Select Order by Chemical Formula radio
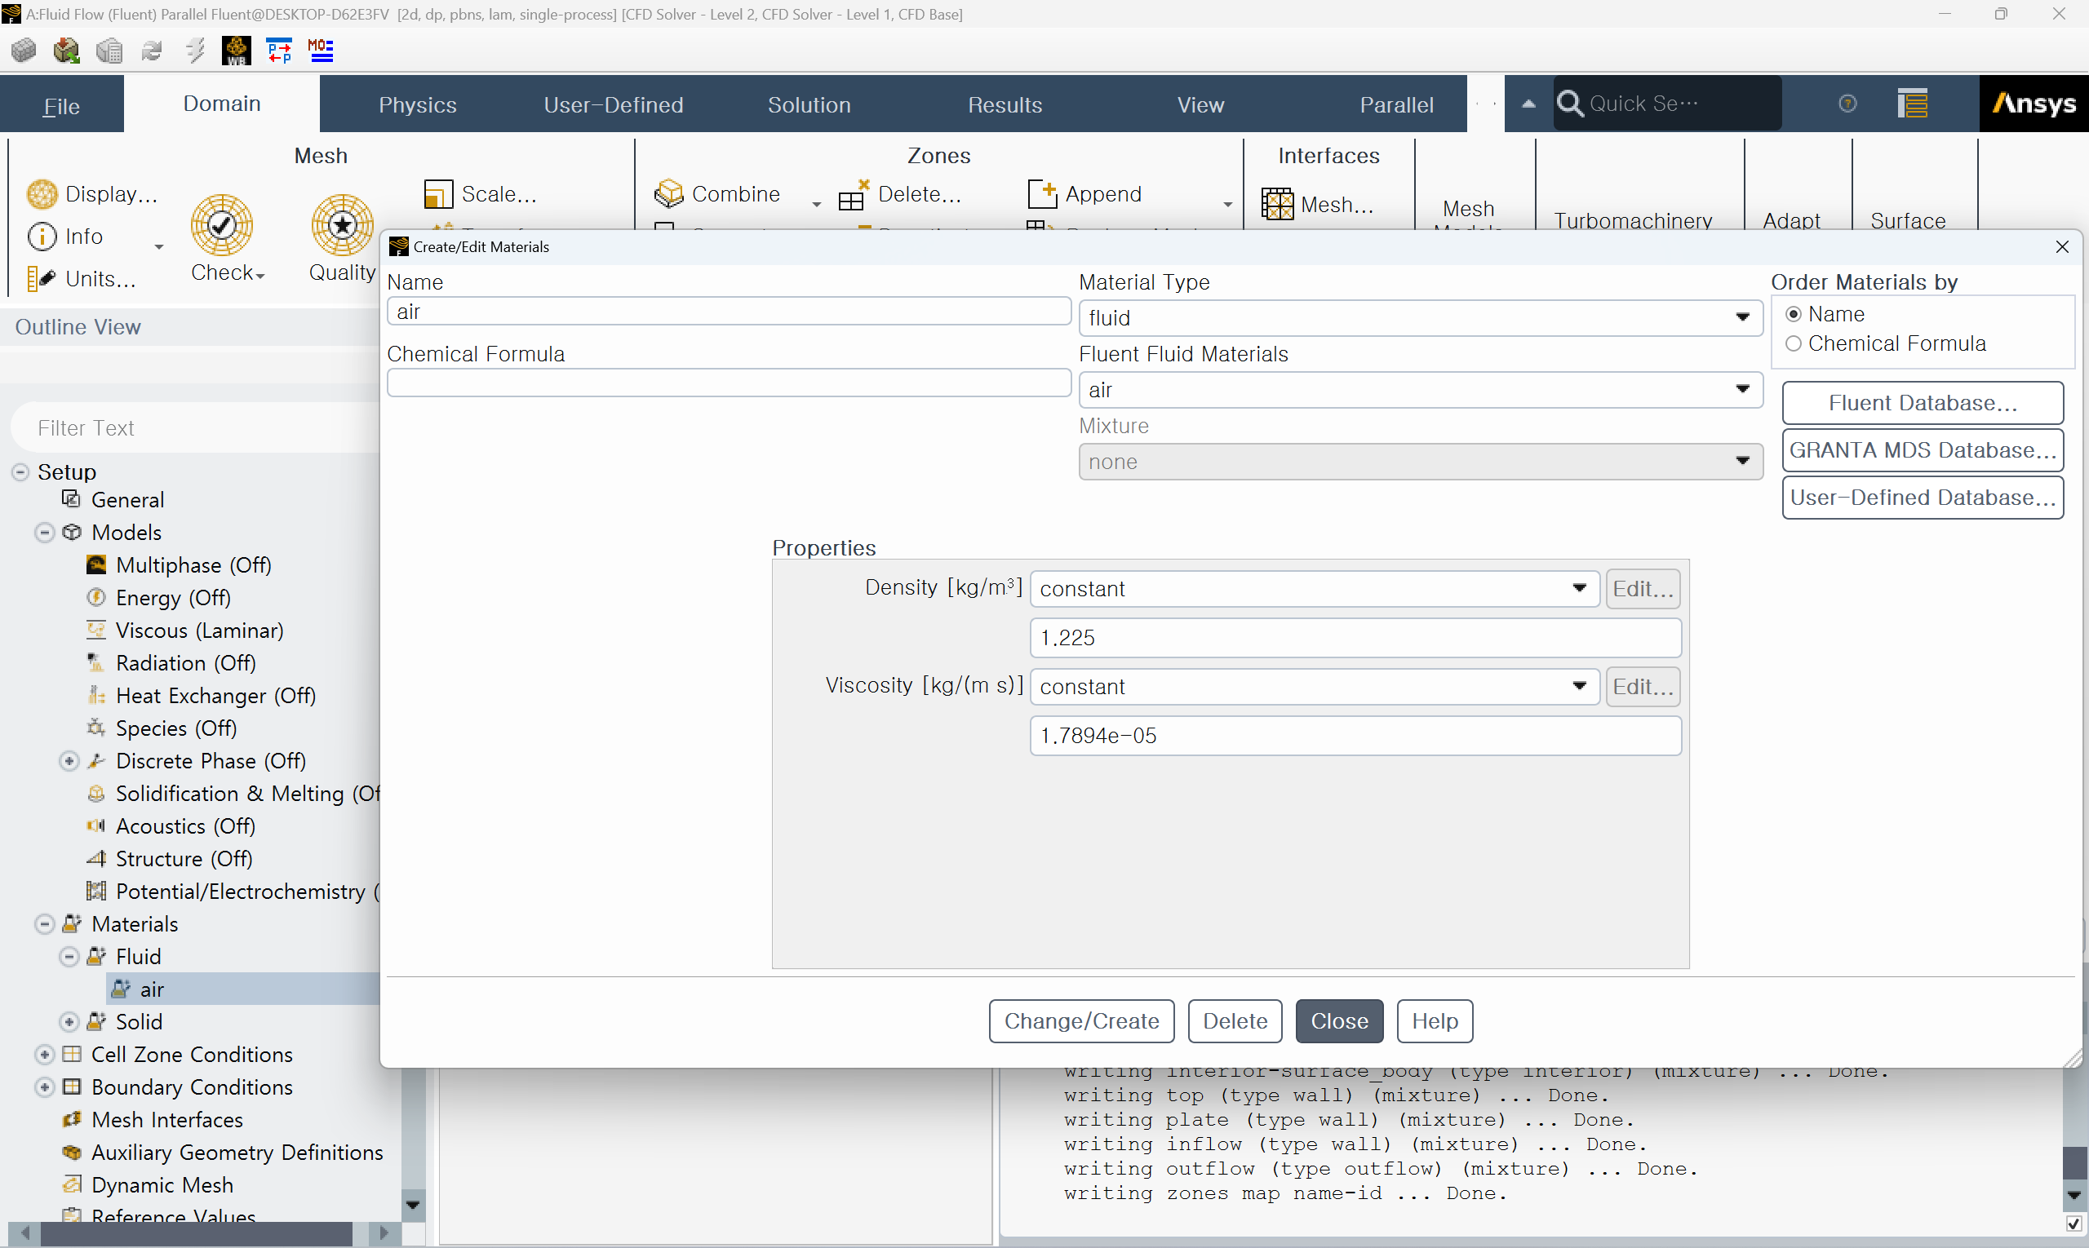2089x1248 pixels. point(1793,344)
